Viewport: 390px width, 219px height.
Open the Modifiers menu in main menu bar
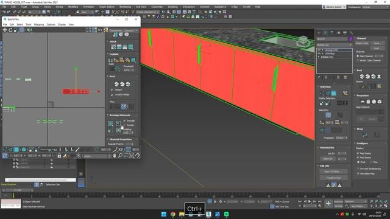[73, 7]
